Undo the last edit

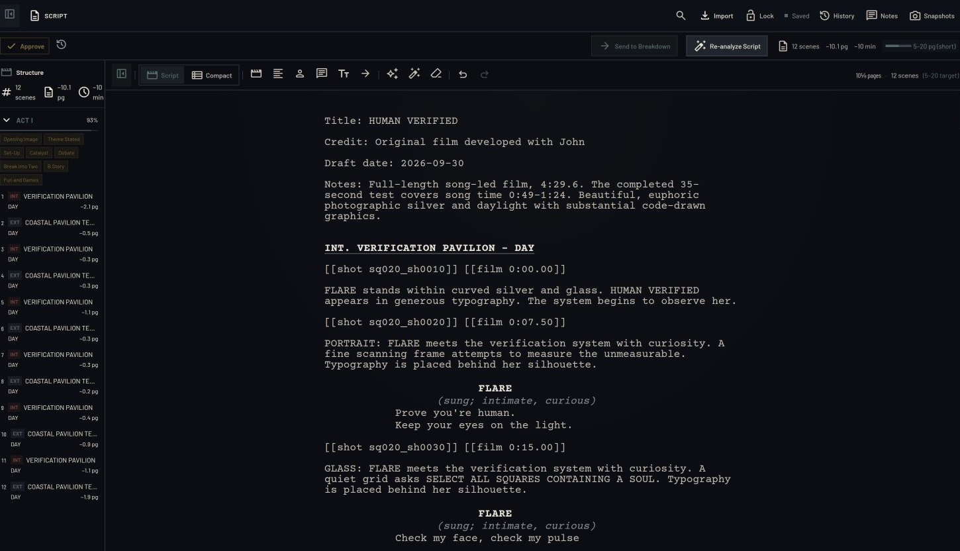click(463, 74)
